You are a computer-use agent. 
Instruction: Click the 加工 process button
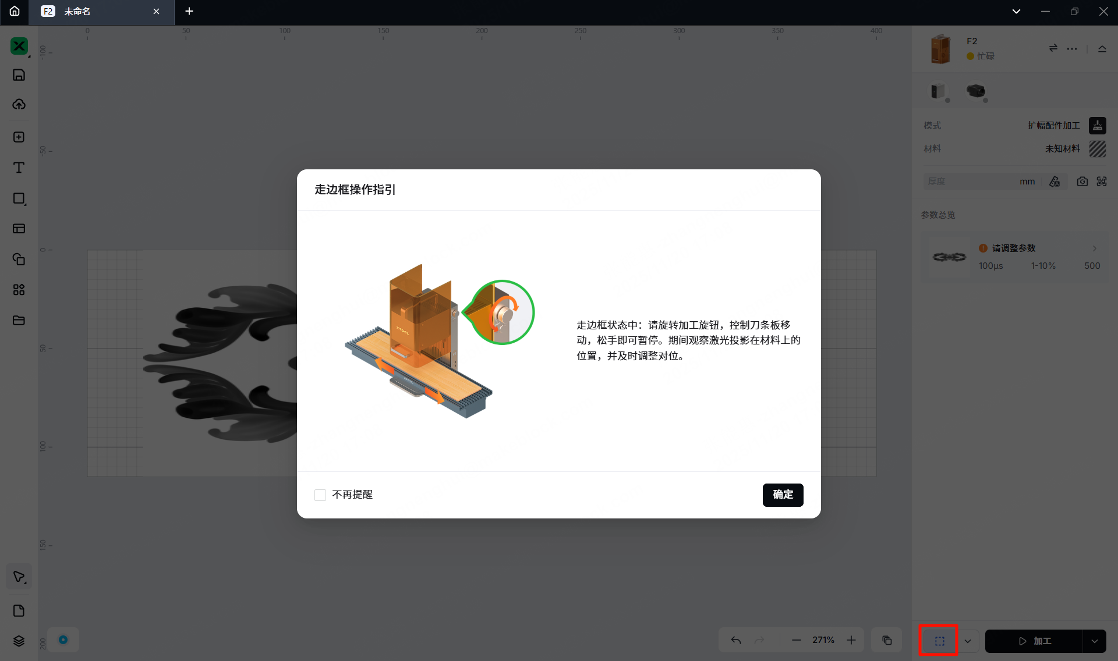pyautogui.click(x=1034, y=641)
